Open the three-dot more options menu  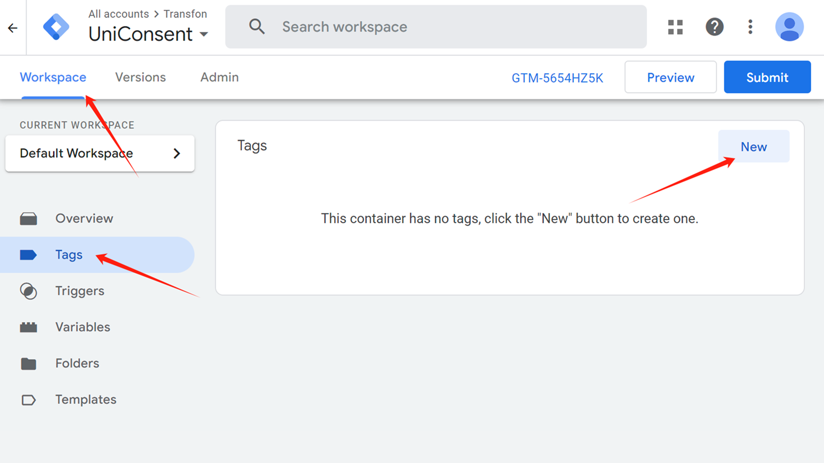(x=750, y=27)
